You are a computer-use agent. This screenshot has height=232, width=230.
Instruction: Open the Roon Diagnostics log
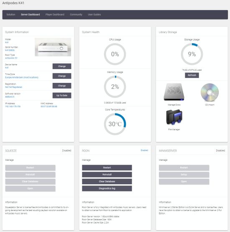[x=107, y=188]
